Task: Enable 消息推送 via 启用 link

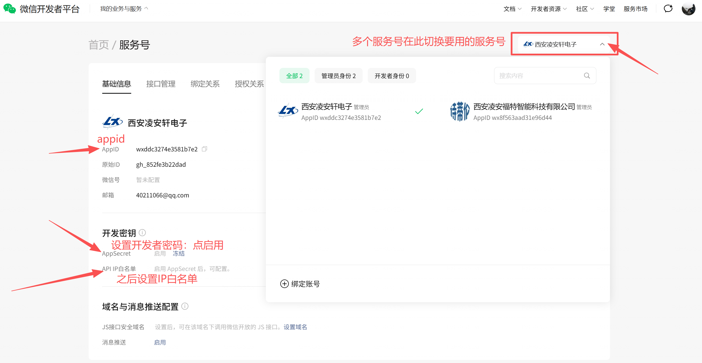Action: pos(160,342)
